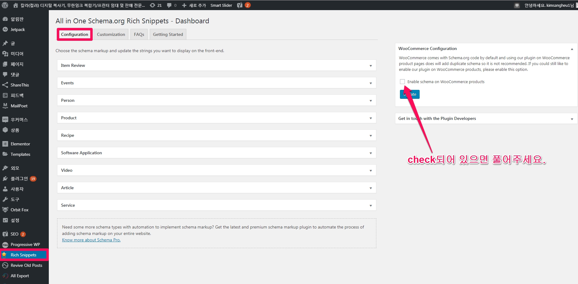Open the Getting Started tab
The image size is (578, 284).
pyautogui.click(x=168, y=34)
